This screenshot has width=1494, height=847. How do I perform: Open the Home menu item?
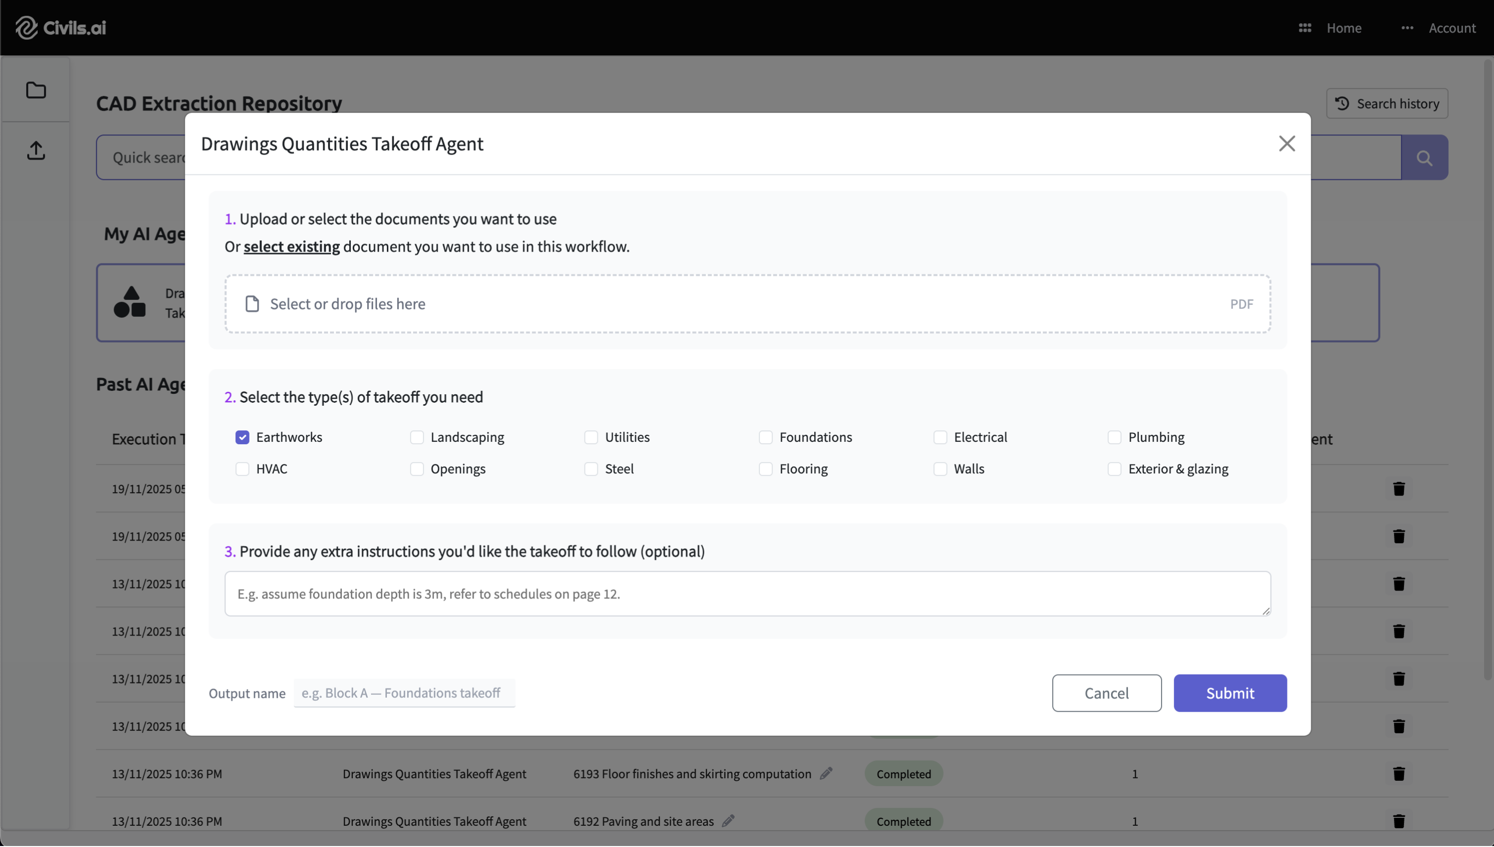pyautogui.click(x=1343, y=28)
